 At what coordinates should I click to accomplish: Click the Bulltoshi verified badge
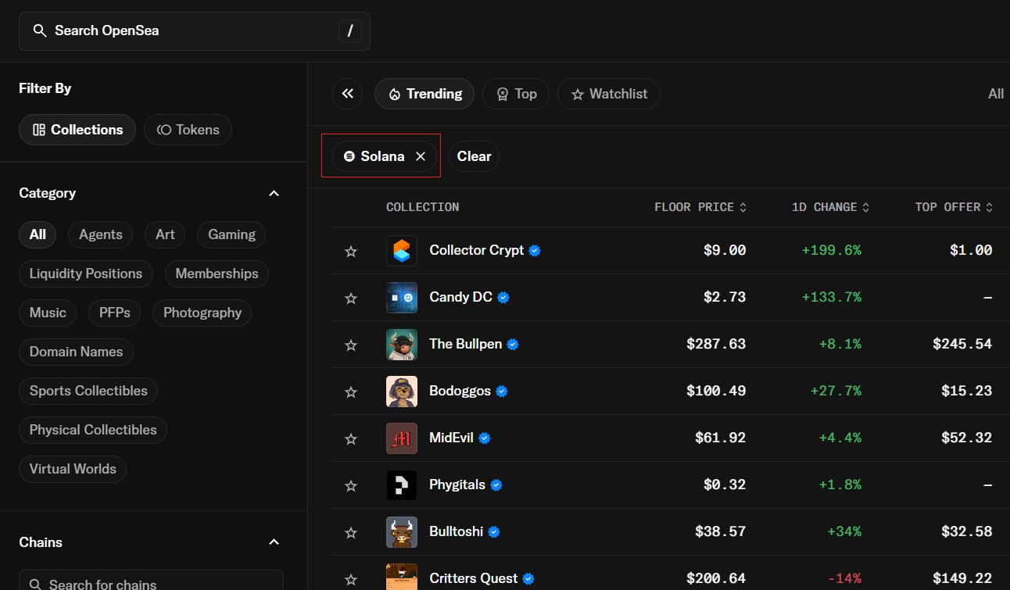pos(494,532)
